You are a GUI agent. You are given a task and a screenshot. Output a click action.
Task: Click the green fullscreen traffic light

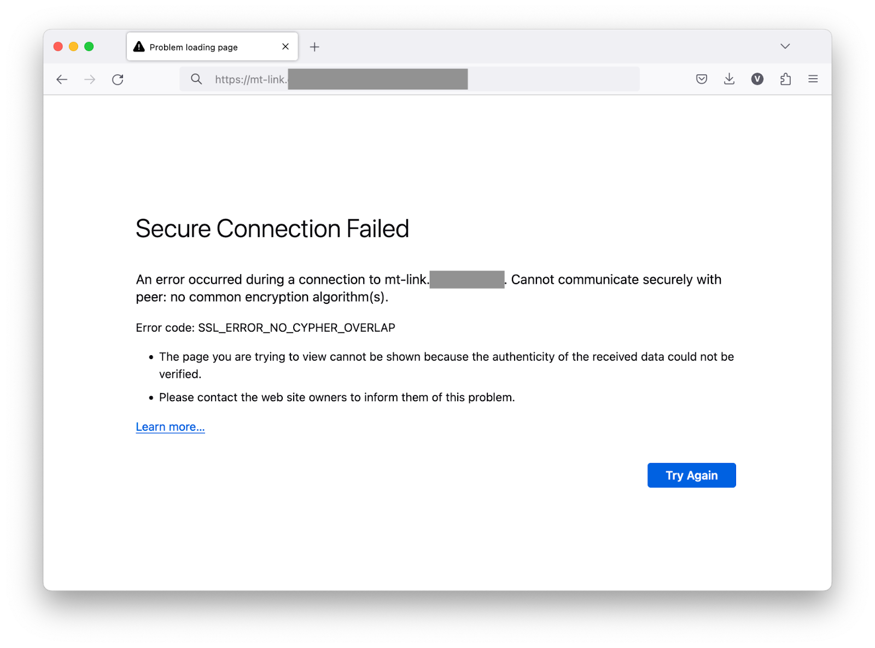pos(88,47)
